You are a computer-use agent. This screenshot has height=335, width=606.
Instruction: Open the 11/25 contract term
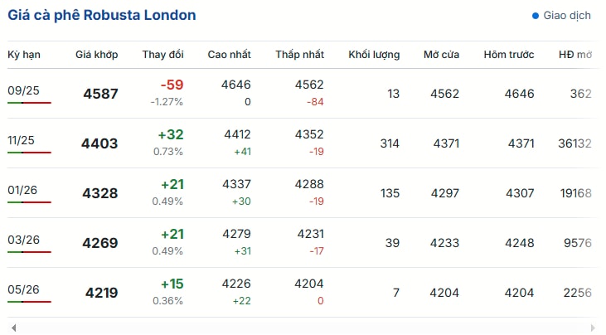tap(21, 140)
